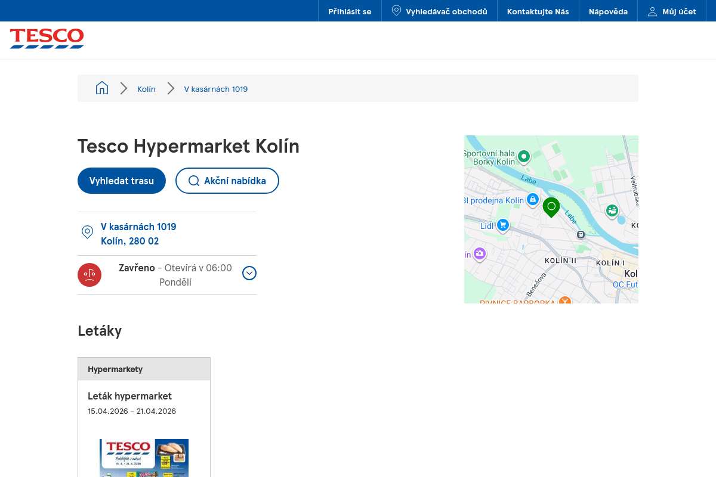
Task: Click the train station map icon
Action: 581,234
